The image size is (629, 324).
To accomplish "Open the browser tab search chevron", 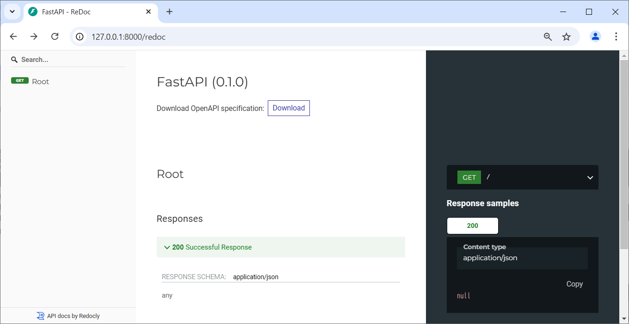I will pyautogui.click(x=12, y=12).
